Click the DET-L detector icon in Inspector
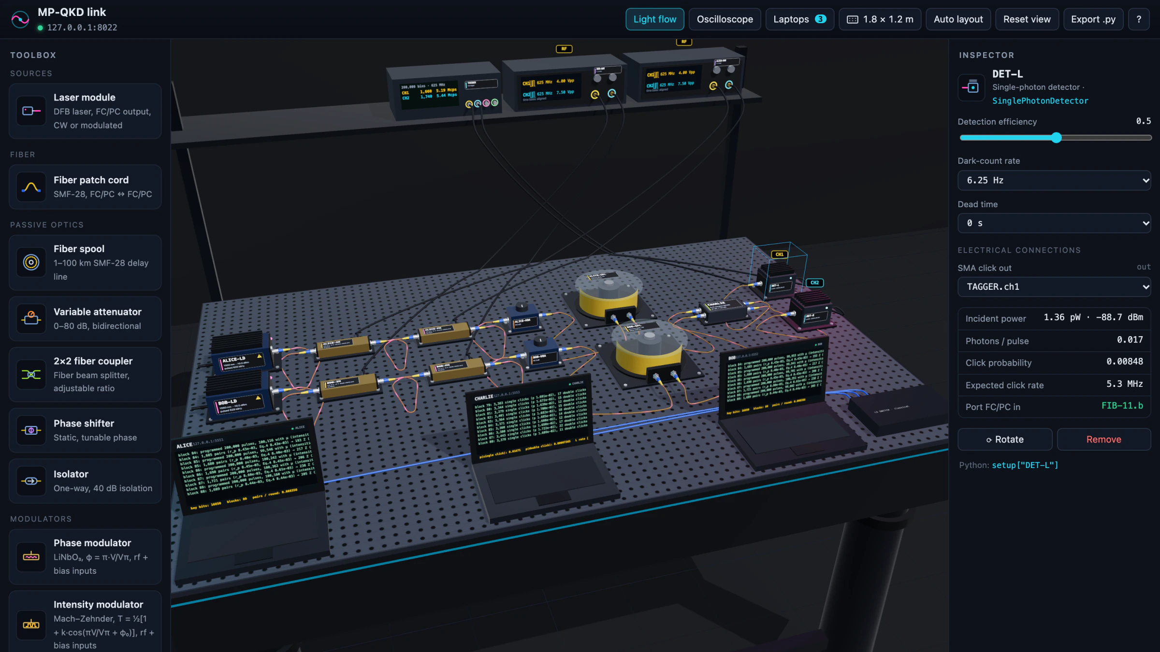Screen dimensions: 1160x652 click(971, 87)
